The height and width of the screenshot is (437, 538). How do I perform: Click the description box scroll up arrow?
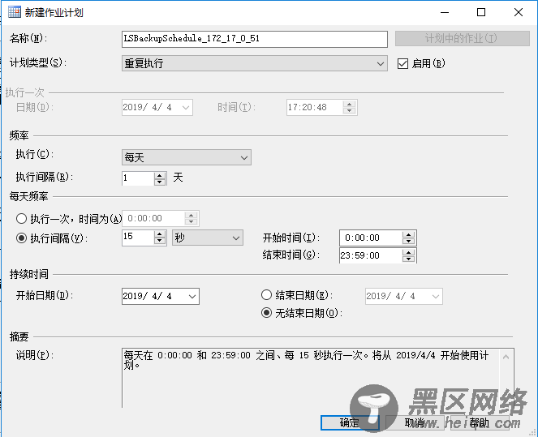[x=506, y=357]
